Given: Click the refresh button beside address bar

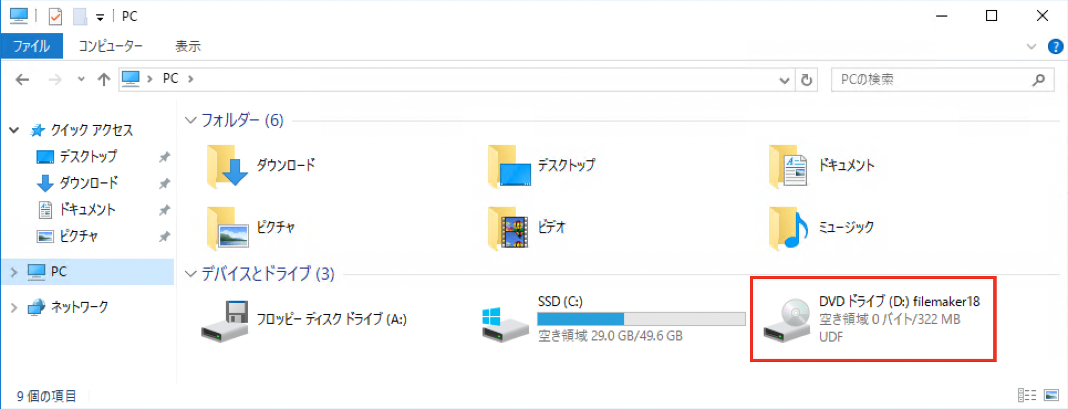Looking at the screenshot, I should click(807, 80).
